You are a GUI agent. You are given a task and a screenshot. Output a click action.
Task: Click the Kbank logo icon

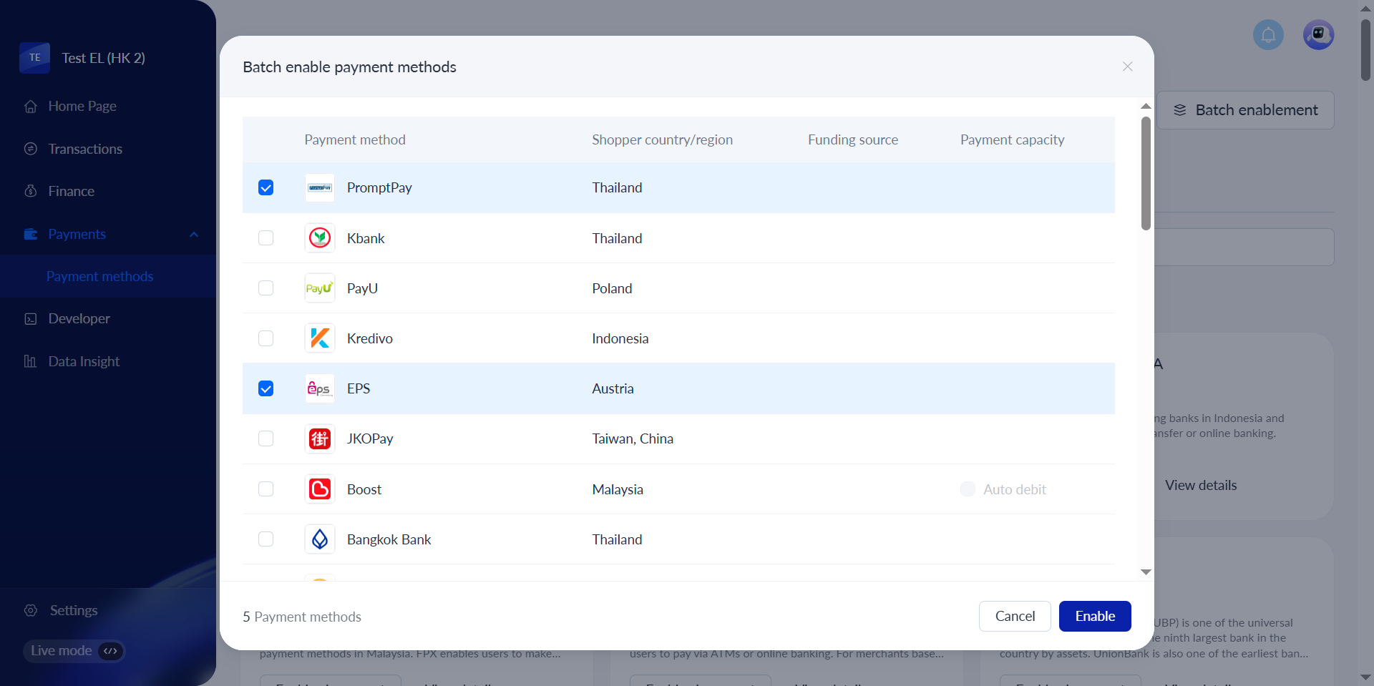pos(319,238)
